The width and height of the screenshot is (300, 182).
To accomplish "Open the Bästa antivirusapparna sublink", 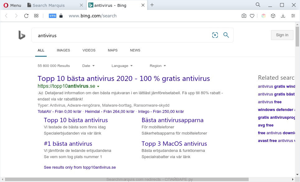I will (173, 120).
